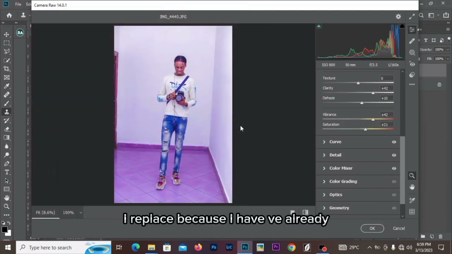
Task: Select the Spot Healing Brush tool
Action: (x=7, y=95)
